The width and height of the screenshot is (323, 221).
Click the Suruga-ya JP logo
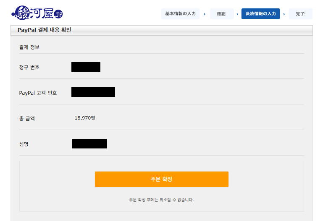tap(37, 13)
